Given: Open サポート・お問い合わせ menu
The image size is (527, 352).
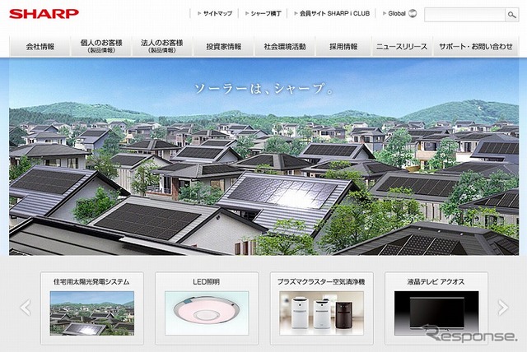Looking at the screenshot, I should 476,46.
